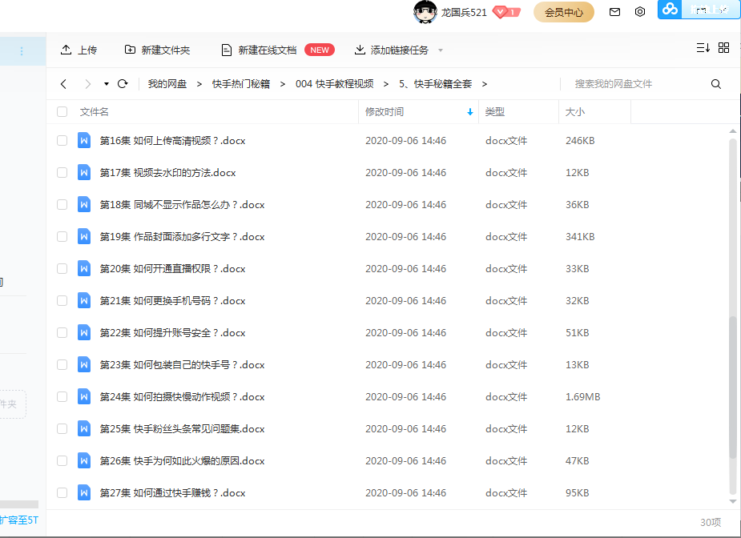The image size is (741, 538).
Task: Click the docx icon of 第17集 视频去水印的方法
Action: (84, 172)
